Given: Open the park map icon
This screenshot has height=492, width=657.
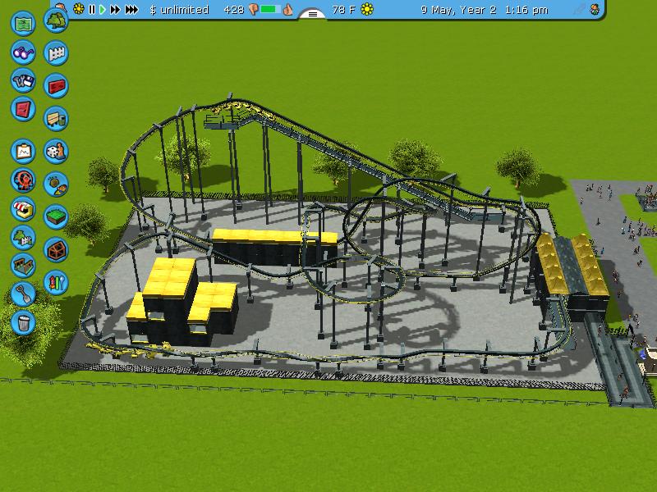Looking at the screenshot, I should 23,24.
